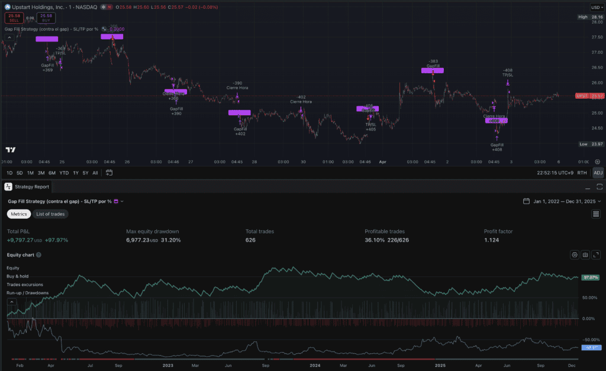Screen dimensions: 606x371
Task: Click the GapFill +408 trade marker
Action: click(x=497, y=147)
